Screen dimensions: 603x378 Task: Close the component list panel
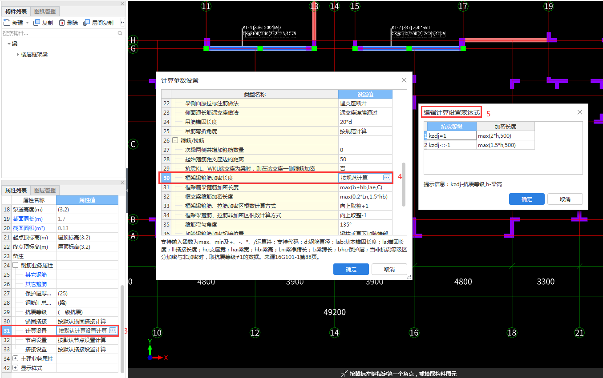122,4
